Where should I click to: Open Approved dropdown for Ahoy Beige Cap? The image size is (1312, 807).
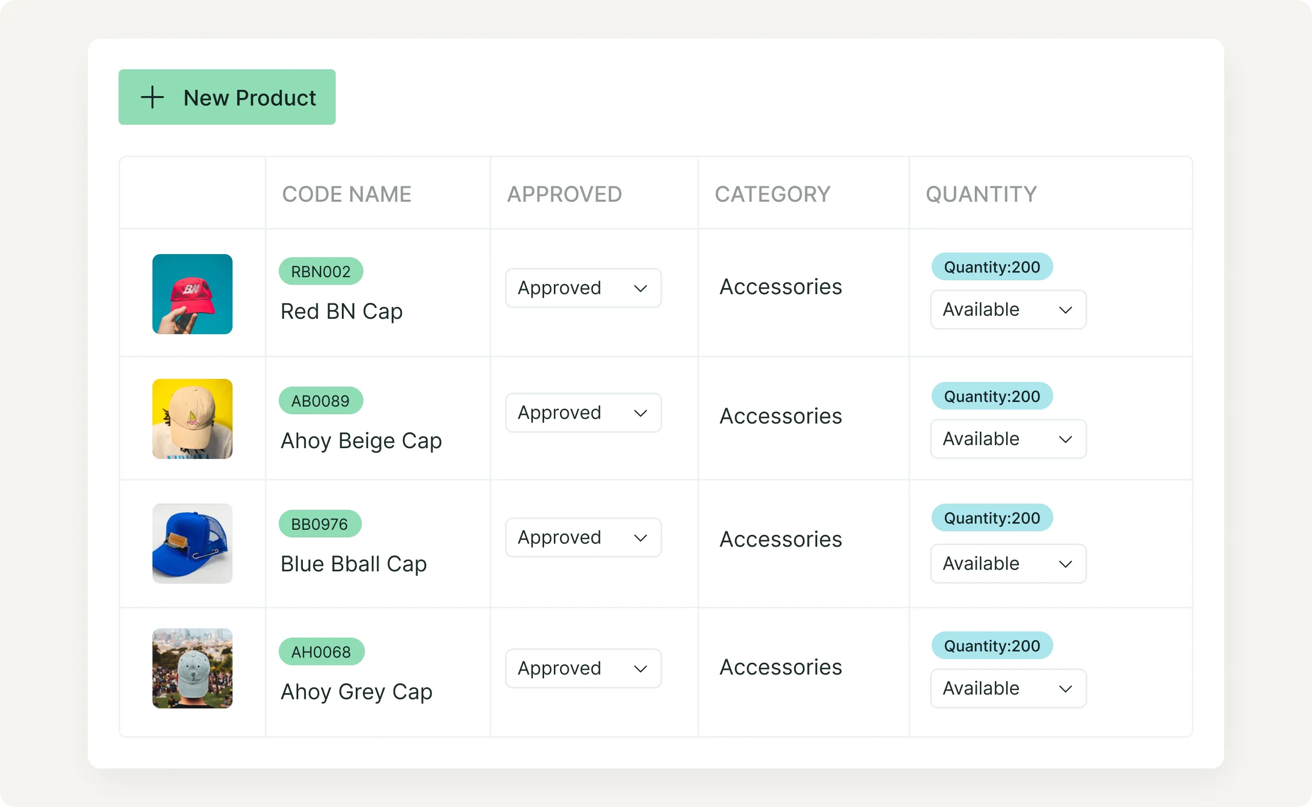(x=583, y=413)
